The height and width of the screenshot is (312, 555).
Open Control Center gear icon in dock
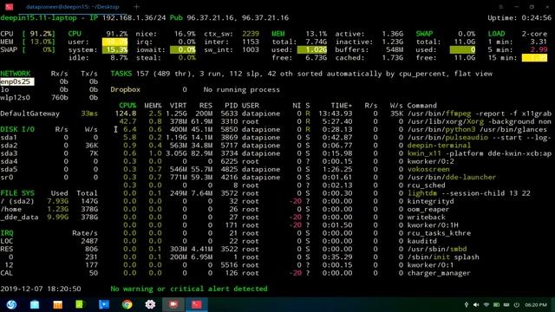pos(150,304)
